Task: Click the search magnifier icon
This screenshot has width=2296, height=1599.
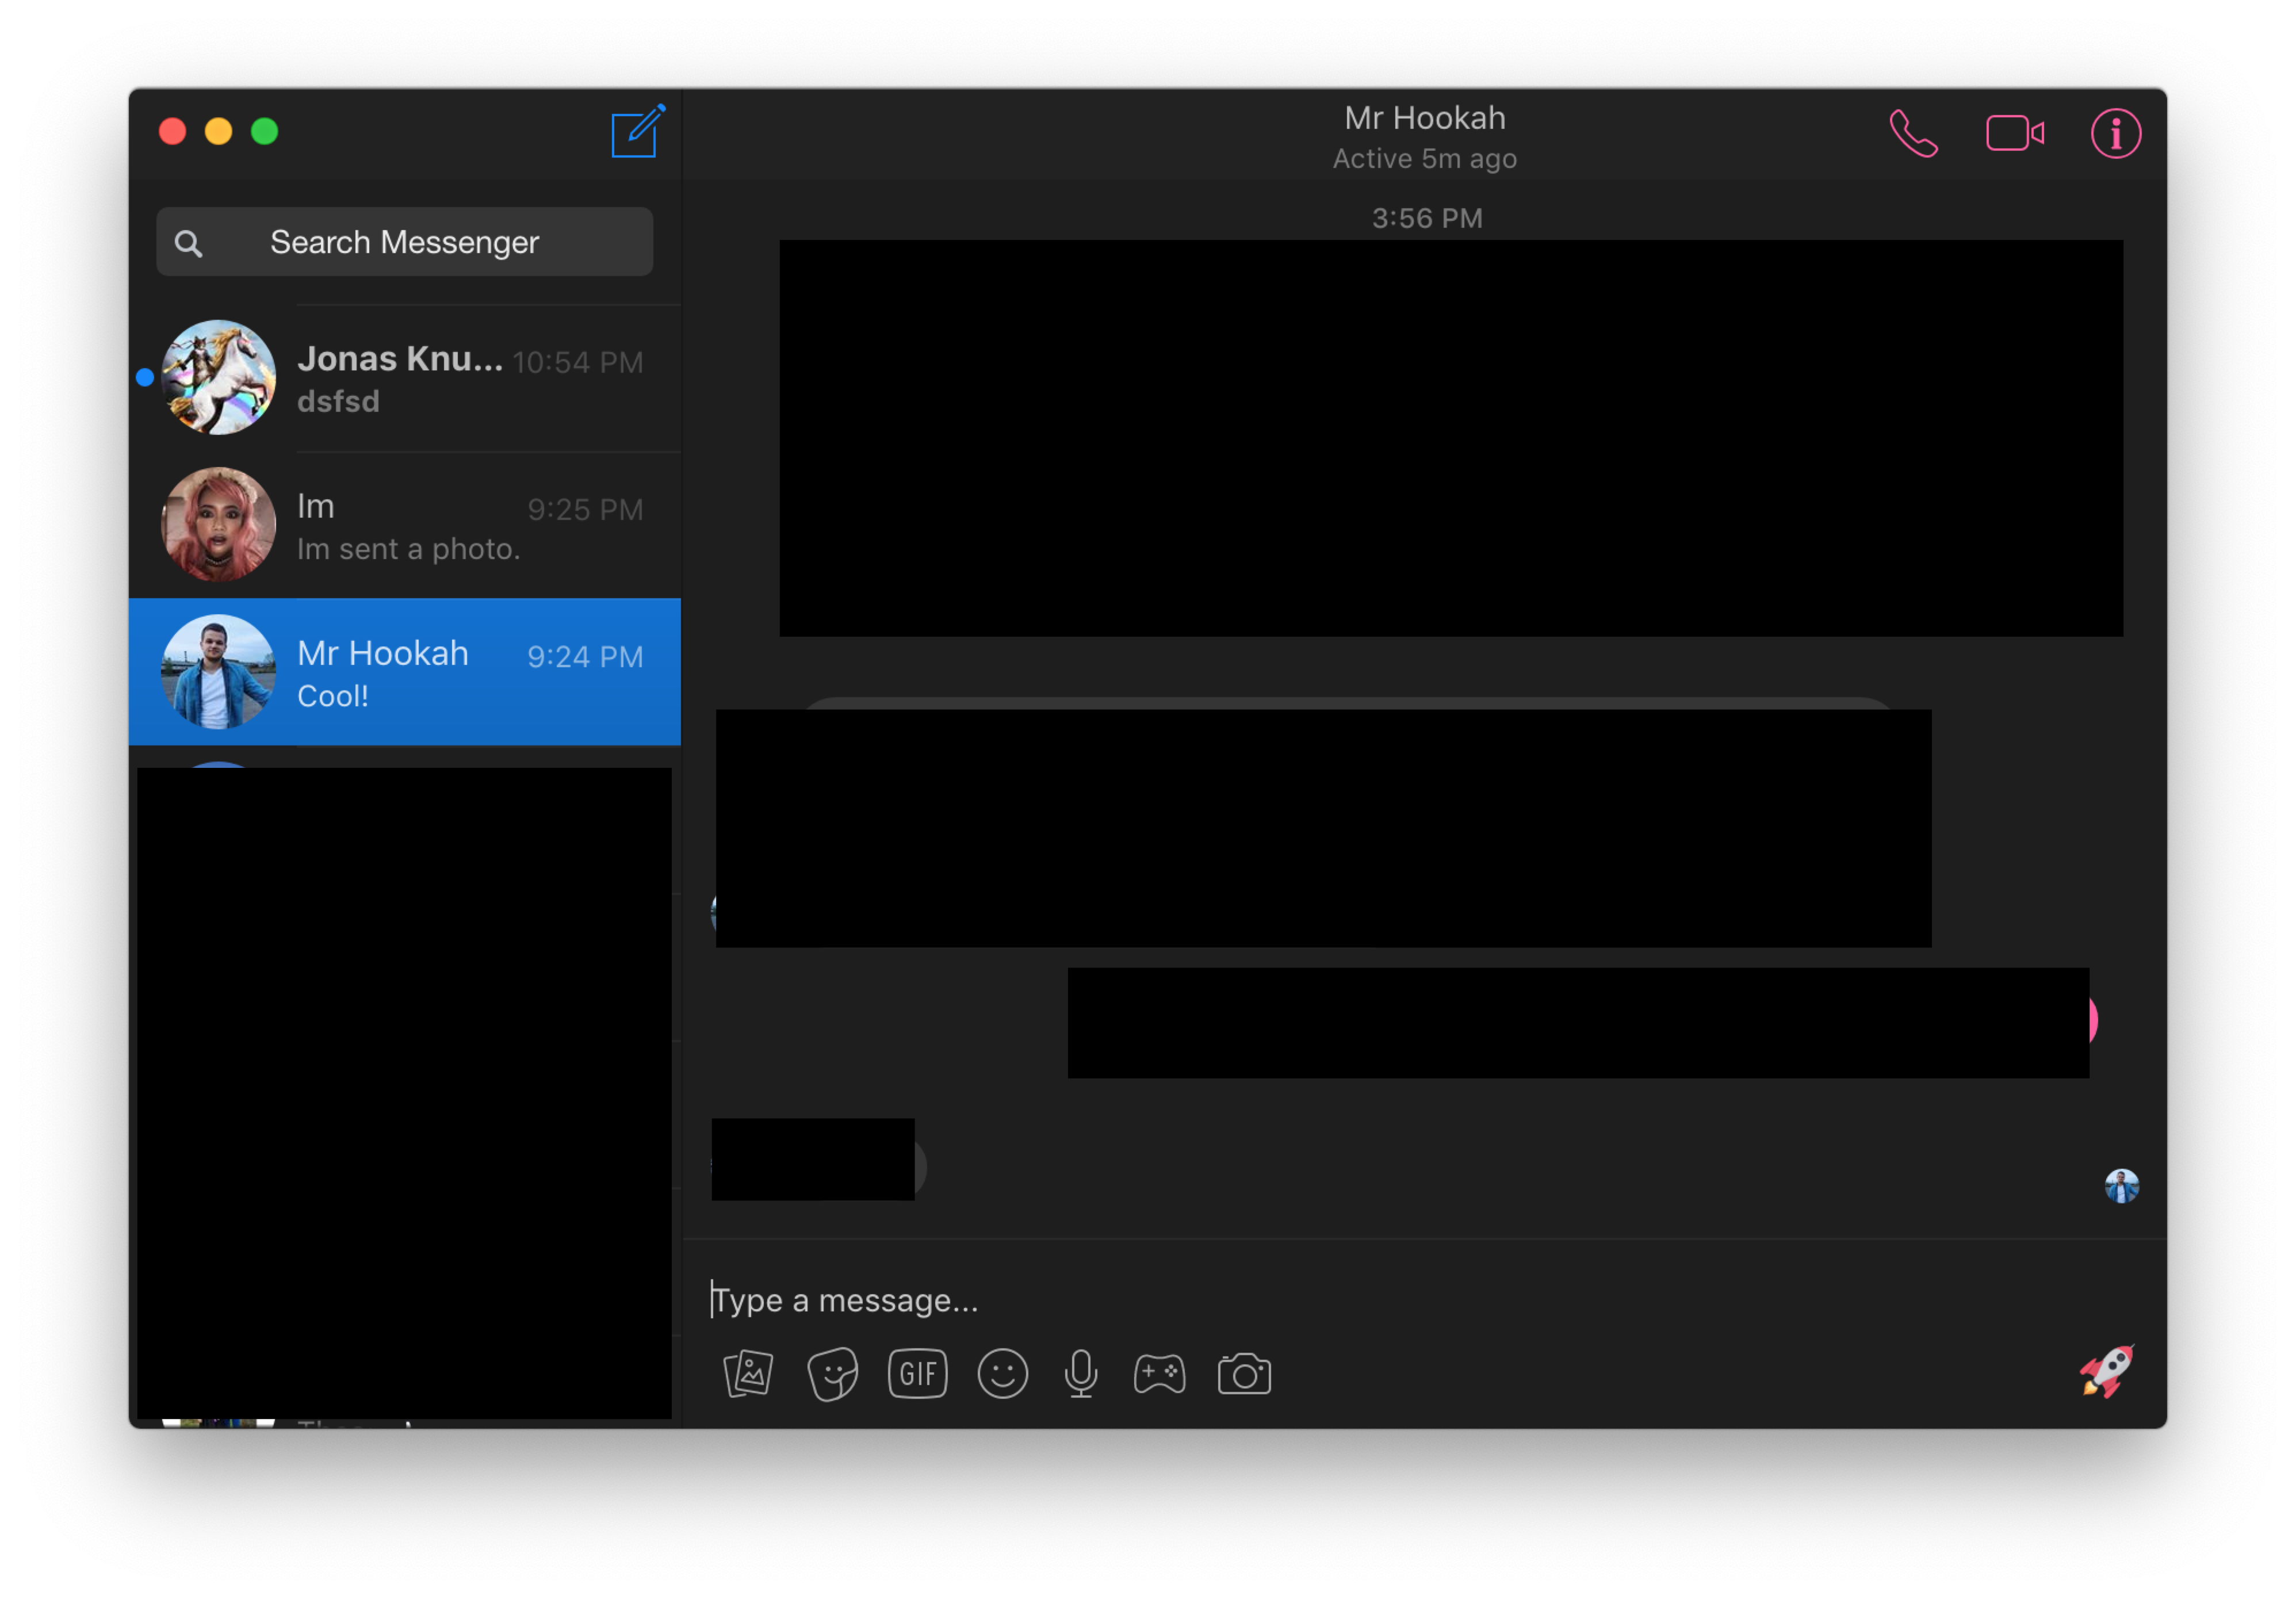Action: coord(188,243)
